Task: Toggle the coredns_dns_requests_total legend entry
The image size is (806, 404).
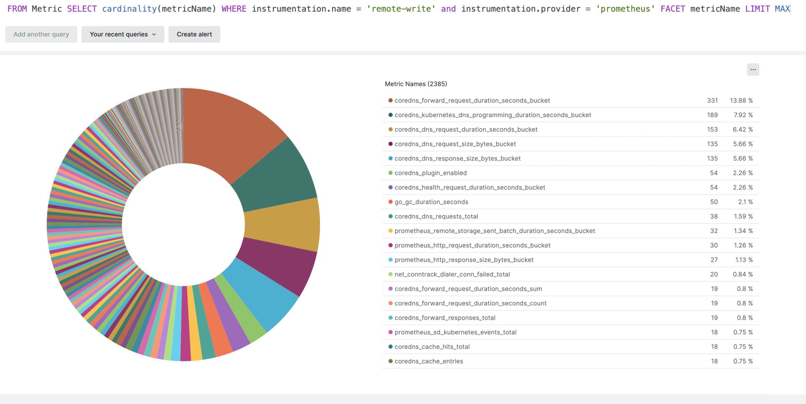Action: coord(436,216)
